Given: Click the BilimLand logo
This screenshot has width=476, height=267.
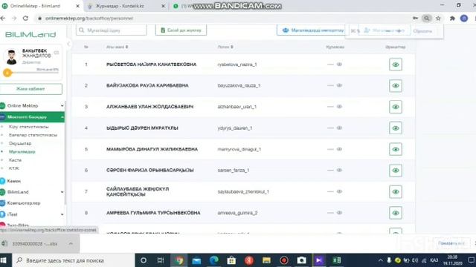Looking at the screenshot, I should tap(30, 35).
